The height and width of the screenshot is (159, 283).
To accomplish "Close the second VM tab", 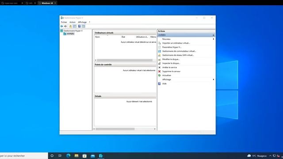I will pos(35,3).
